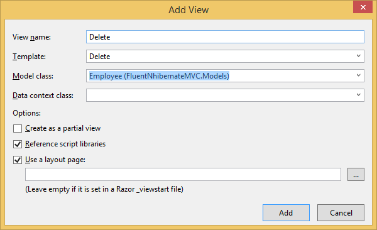Click the Add button

[x=286, y=212]
